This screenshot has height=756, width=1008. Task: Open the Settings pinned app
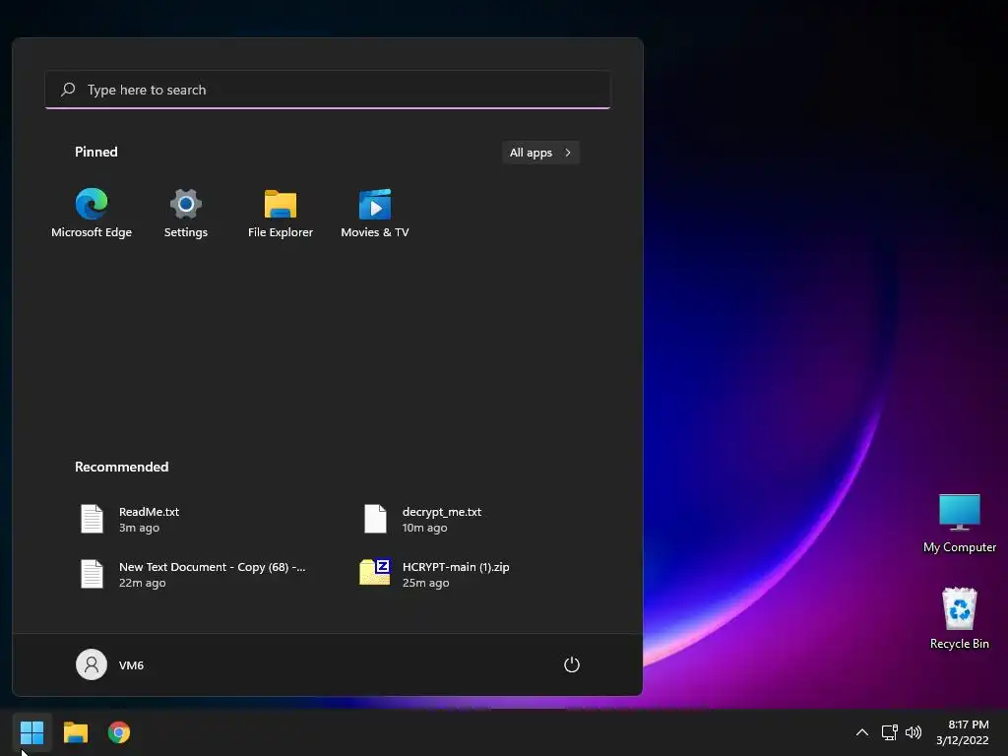186,214
